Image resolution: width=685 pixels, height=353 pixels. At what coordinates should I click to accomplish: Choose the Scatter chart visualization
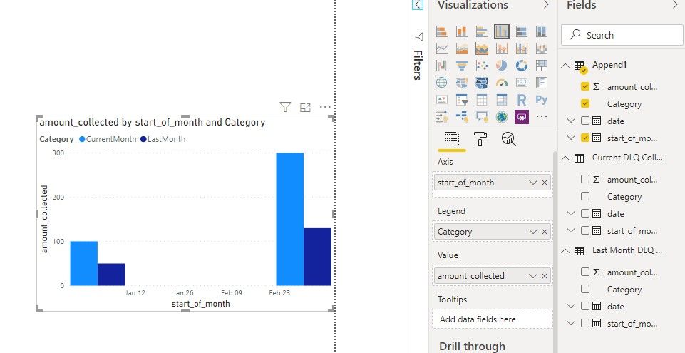pos(482,66)
